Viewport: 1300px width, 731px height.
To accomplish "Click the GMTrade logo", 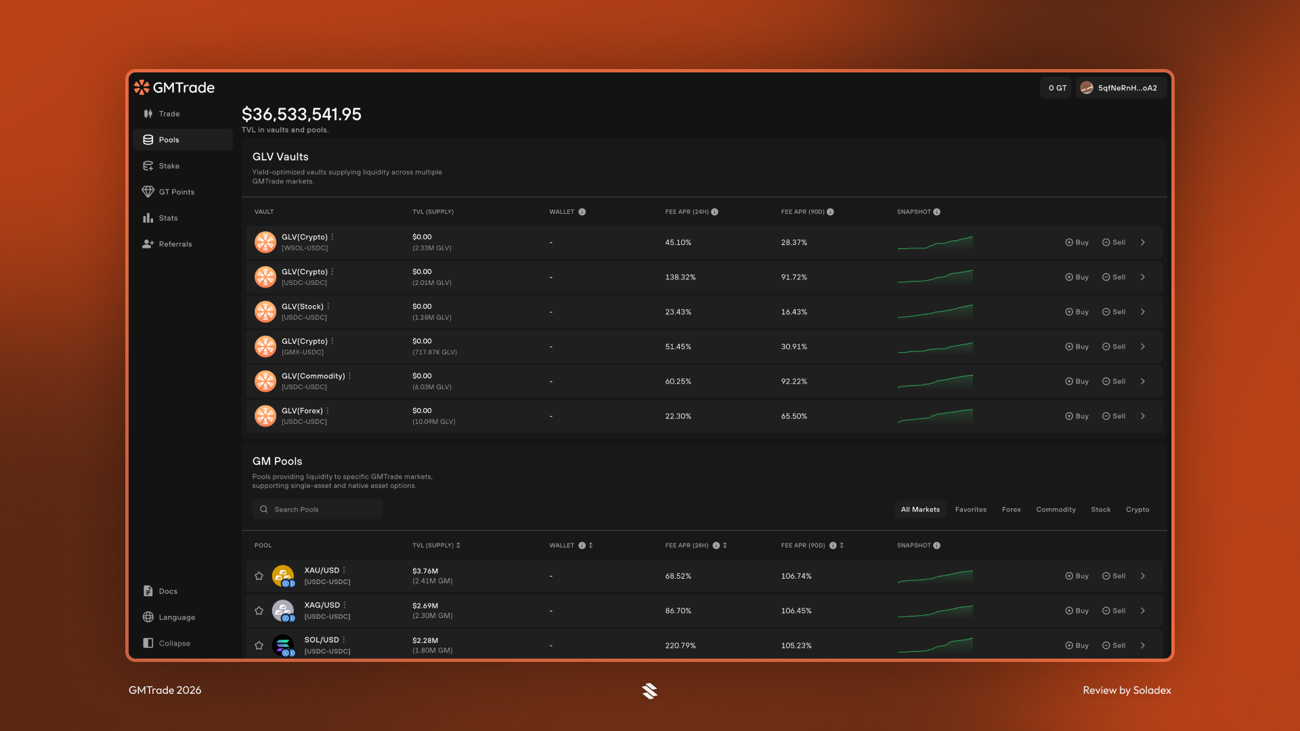I will point(174,87).
